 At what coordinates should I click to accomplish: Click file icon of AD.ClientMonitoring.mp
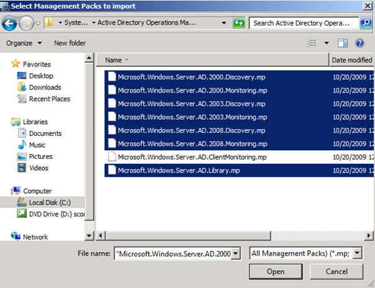point(112,157)
